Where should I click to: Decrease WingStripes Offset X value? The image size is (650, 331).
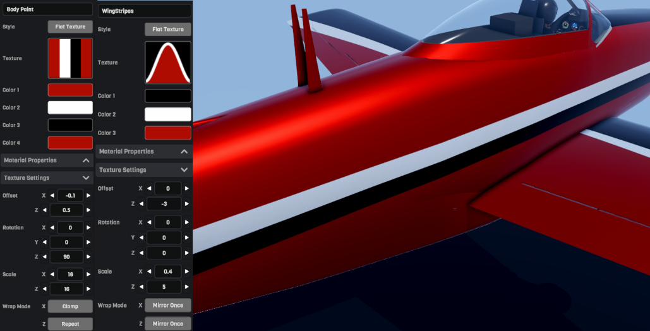point(149,188)
